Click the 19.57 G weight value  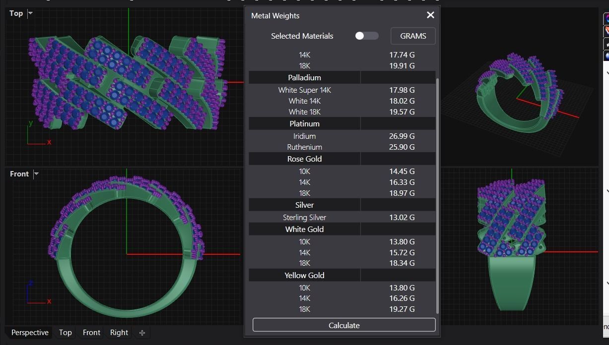[x=402, y=112]
